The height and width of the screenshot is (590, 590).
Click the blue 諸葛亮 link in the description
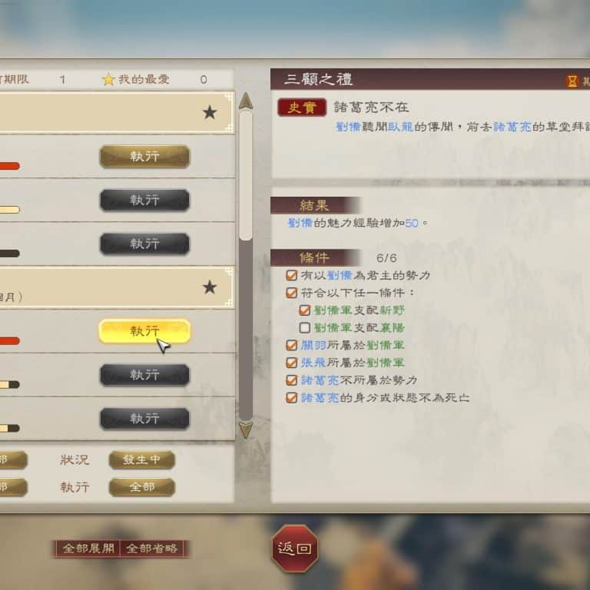[x=512, y=127]
